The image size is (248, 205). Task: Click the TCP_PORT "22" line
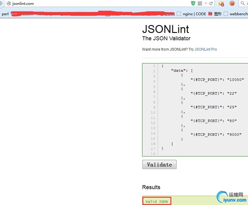(214, 93)
